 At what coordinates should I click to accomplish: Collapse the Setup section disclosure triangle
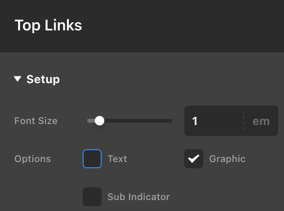[x=18, y=79]
